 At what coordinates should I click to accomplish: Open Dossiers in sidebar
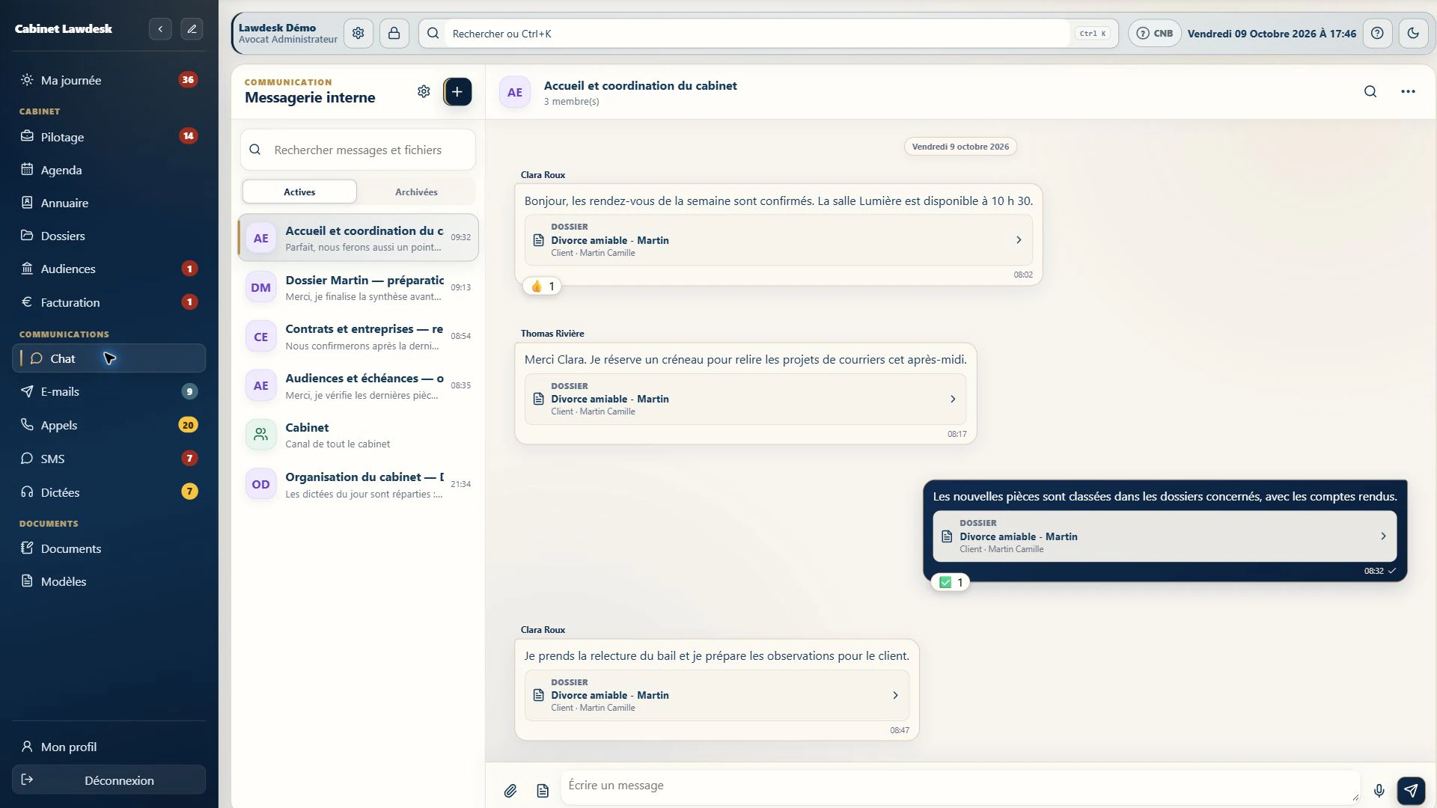(x=109, y=236)
